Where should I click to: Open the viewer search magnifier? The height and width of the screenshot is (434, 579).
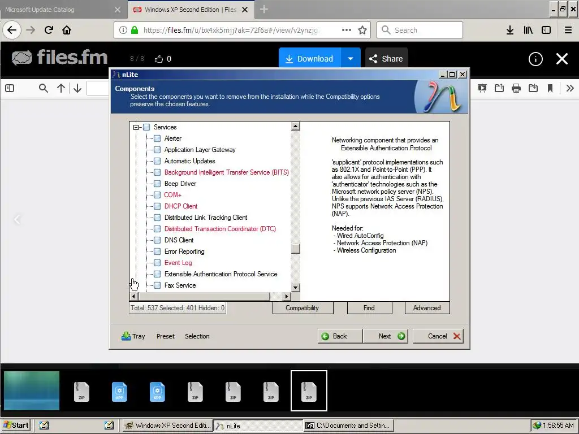pos(43,88)
